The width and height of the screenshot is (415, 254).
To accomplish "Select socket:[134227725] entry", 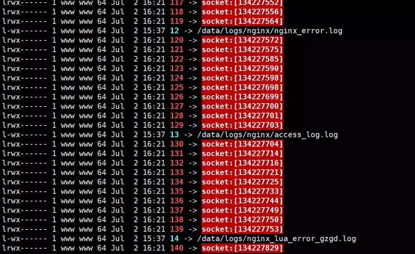I will point(242,182).
